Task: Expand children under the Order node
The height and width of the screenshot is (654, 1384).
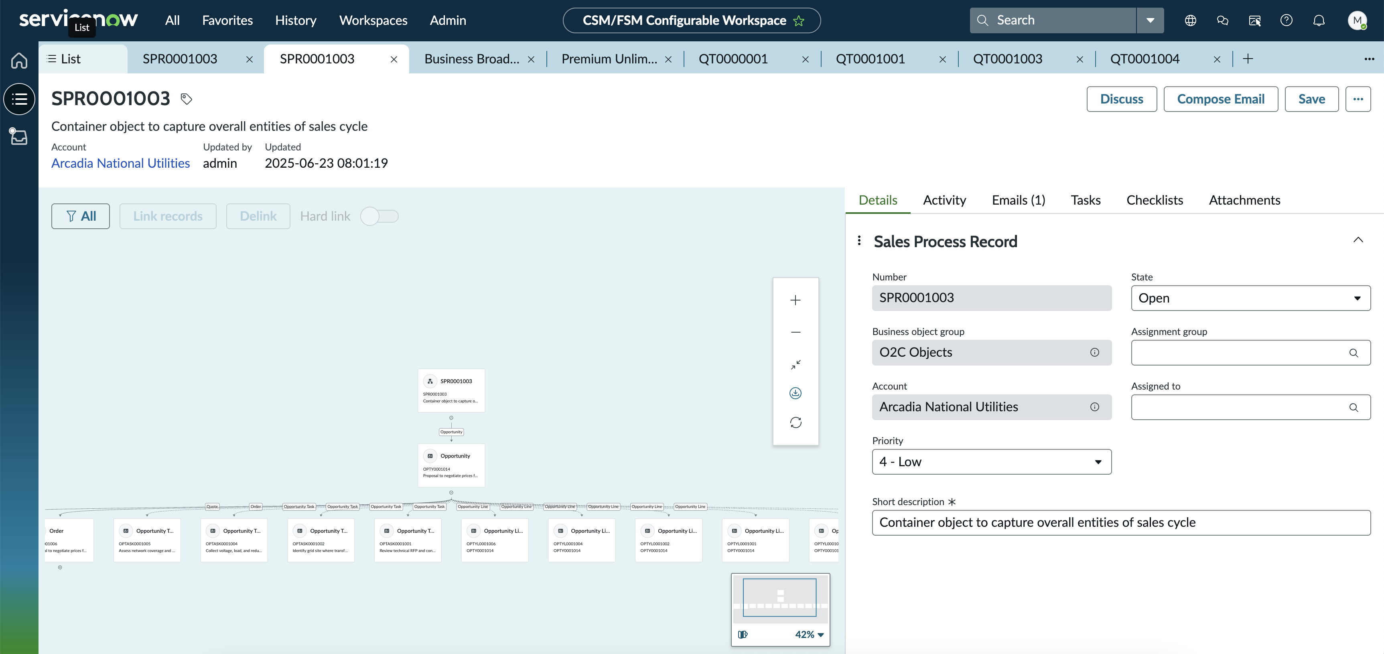Action: (x=60, y=567)
